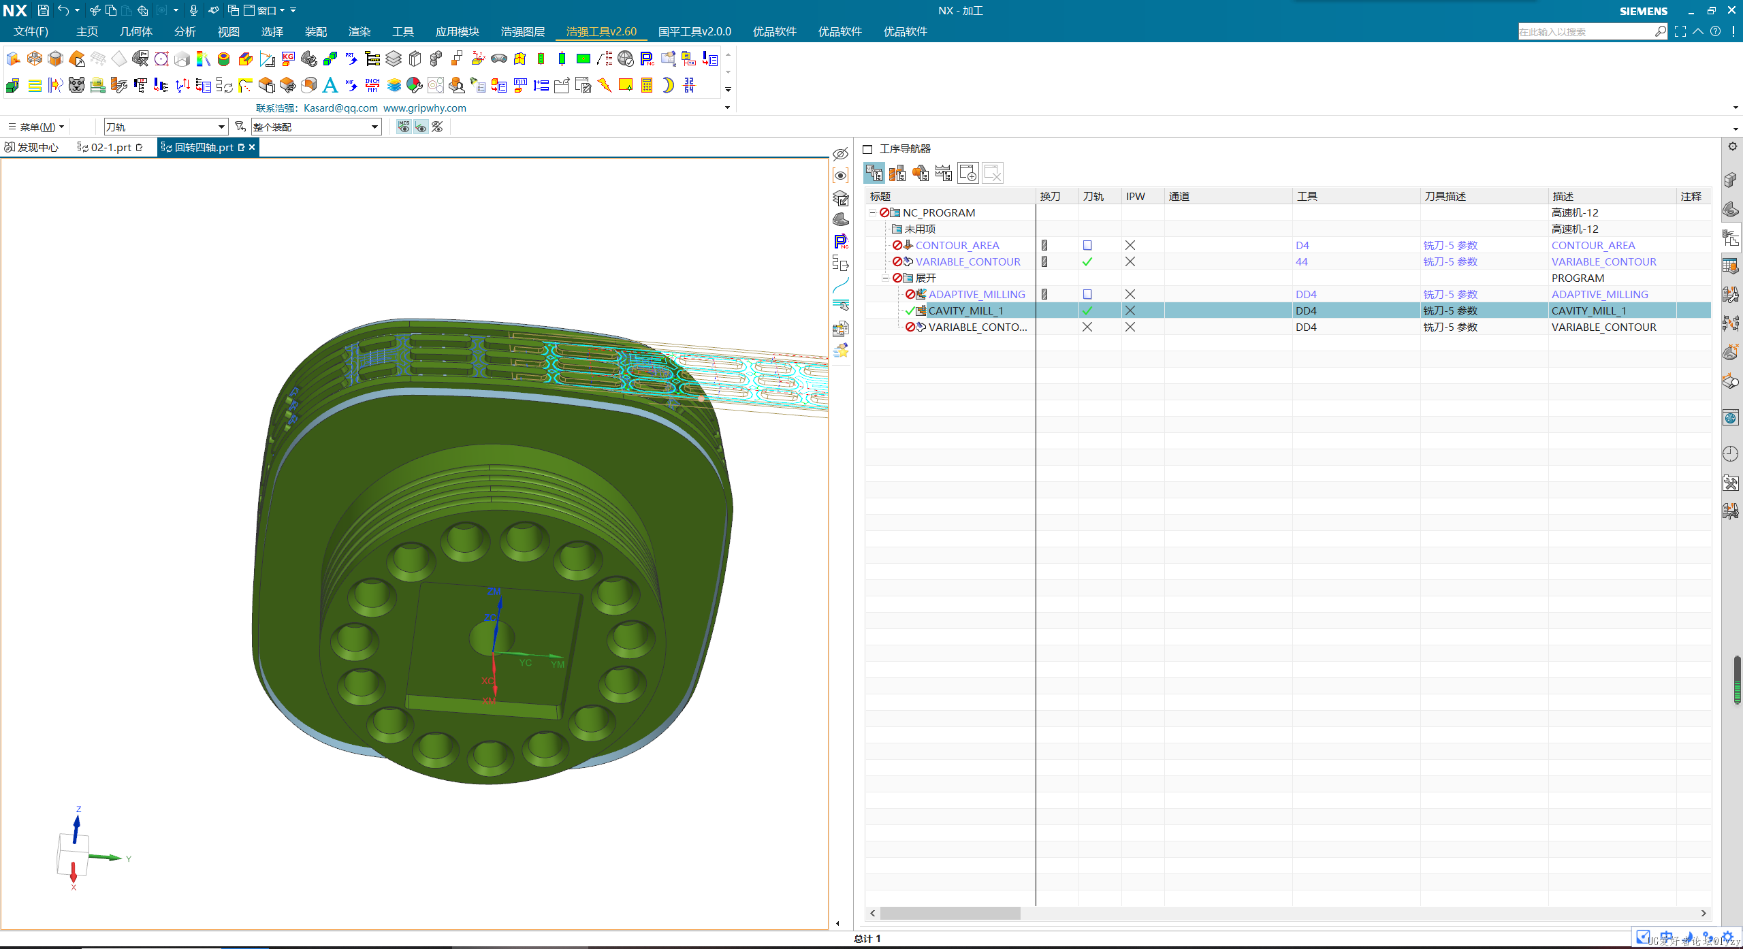Click the yellow lightning bolt icon

pyautogui.click(x=605, y=85)
